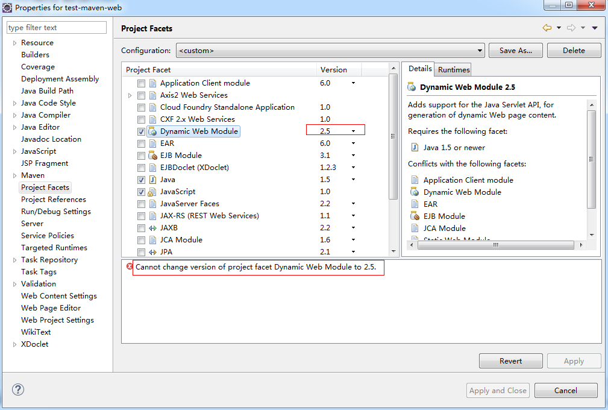Click the Revert button
Screen dimensions: 608x410
coord(510,361)
